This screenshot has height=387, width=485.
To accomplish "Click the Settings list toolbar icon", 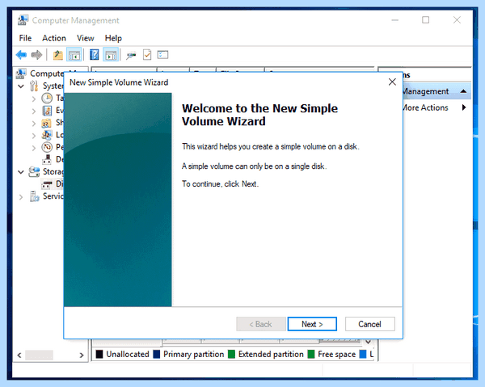I will [x=162, y=55].
